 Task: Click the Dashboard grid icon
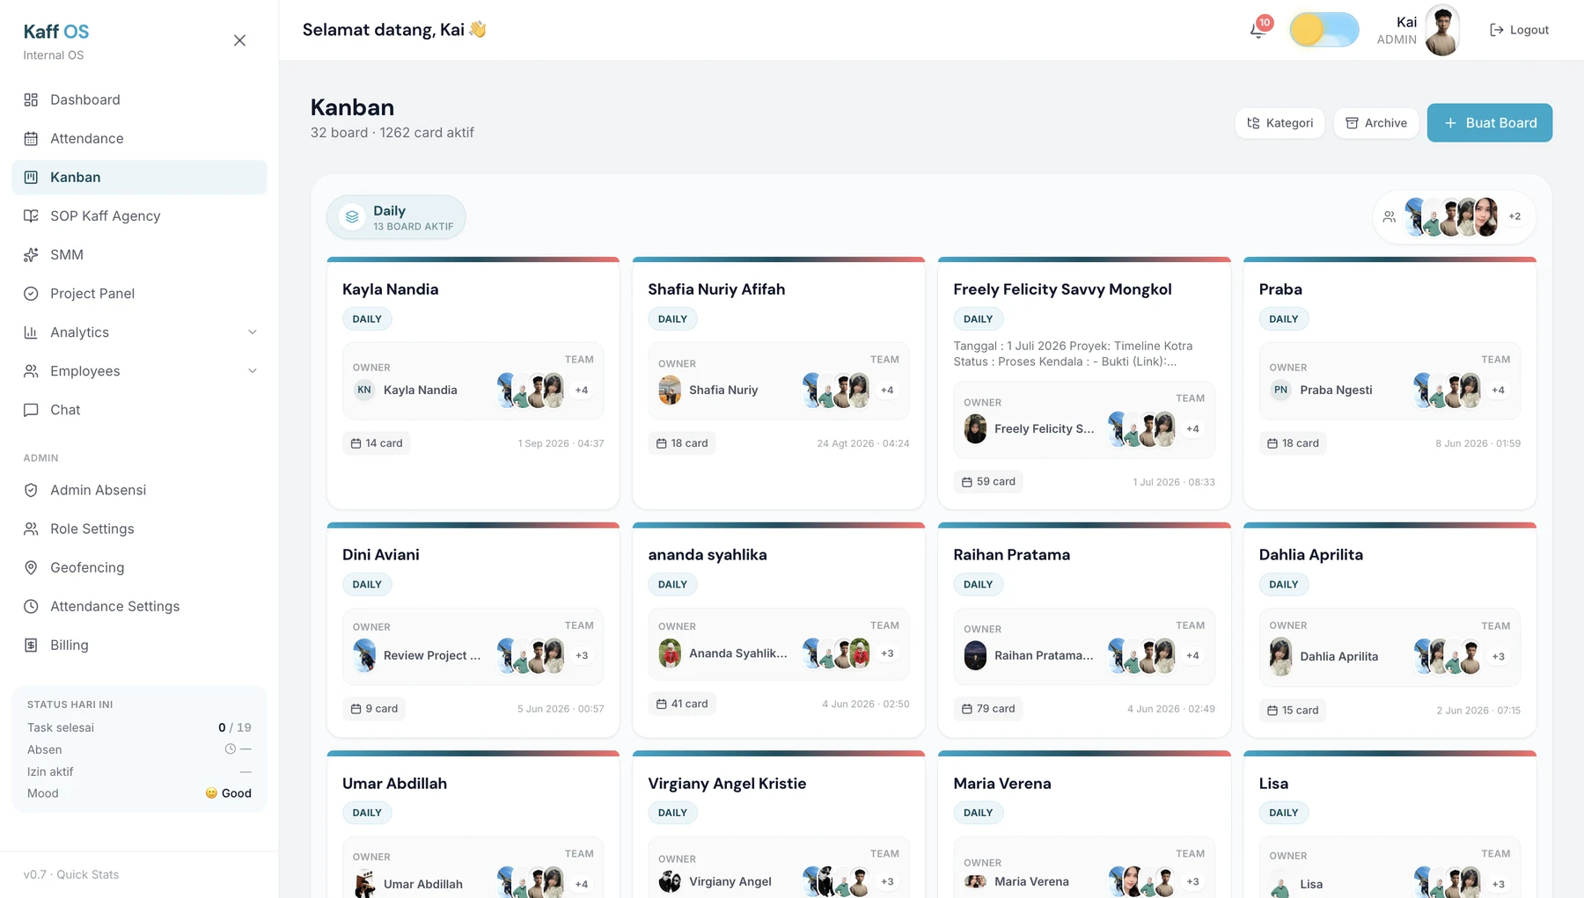(x=31, y=99)
